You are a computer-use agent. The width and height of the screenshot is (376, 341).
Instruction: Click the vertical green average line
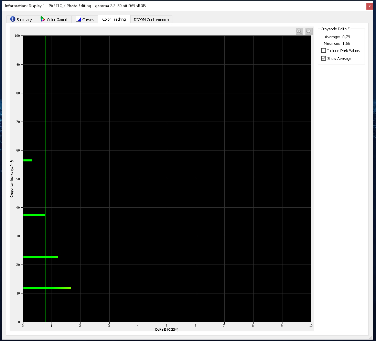point(46,103)
